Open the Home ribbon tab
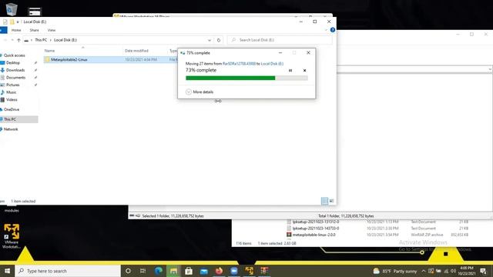 tap(16, 30)
